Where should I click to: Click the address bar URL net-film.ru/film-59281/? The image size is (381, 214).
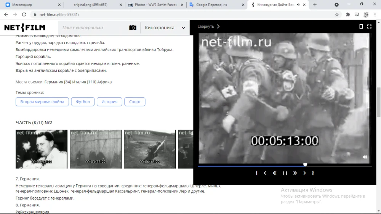tap(59, 14)
